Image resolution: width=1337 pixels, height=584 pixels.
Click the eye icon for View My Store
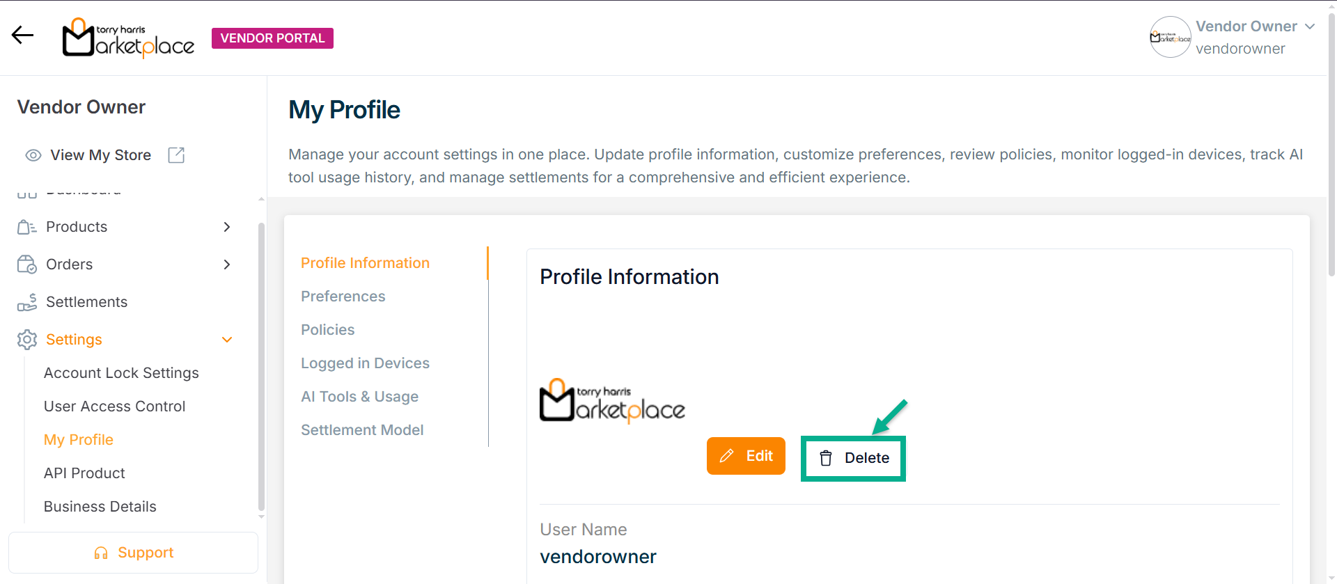[x=33, y=155]
